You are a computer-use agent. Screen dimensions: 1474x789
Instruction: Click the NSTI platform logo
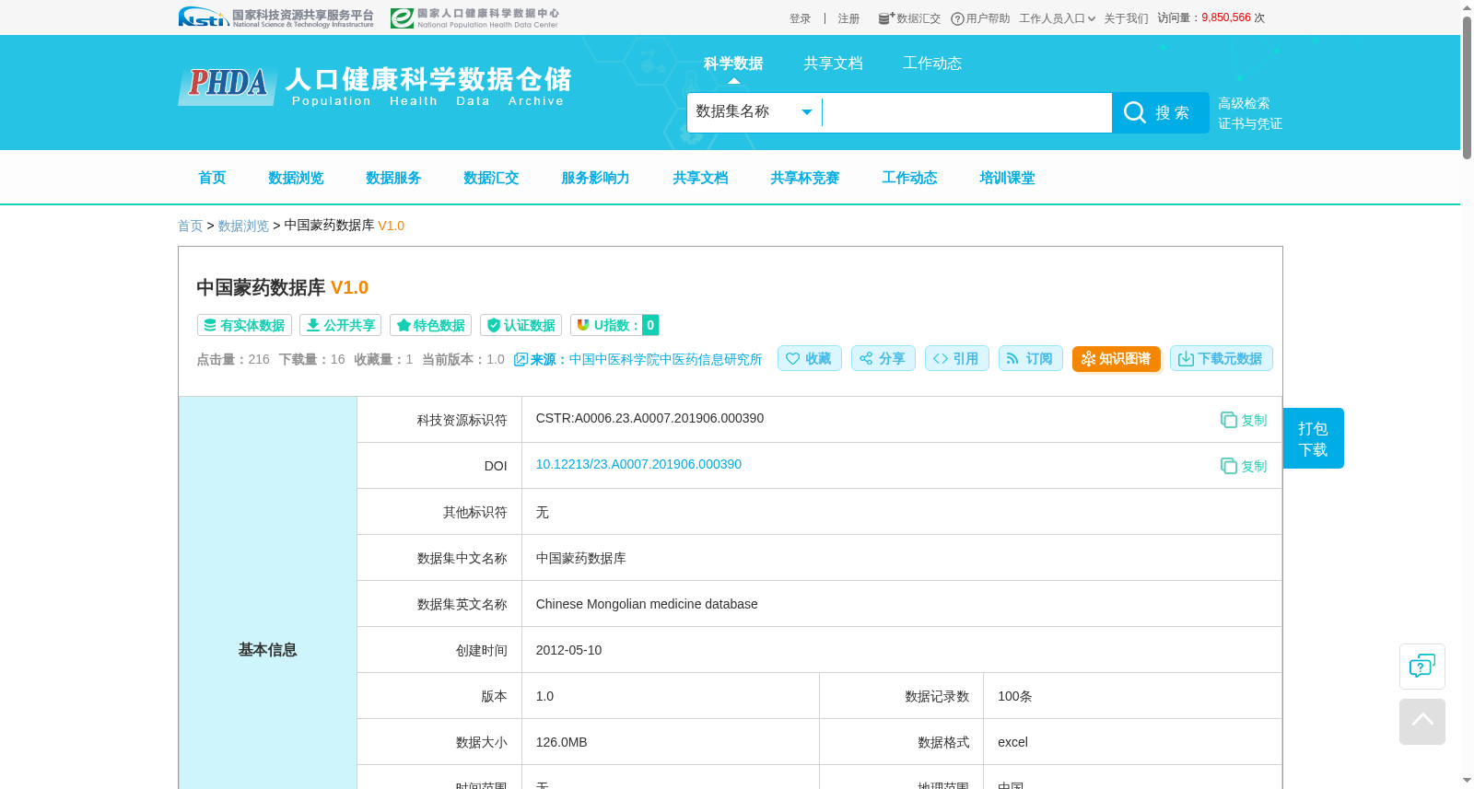click(276, 17)
